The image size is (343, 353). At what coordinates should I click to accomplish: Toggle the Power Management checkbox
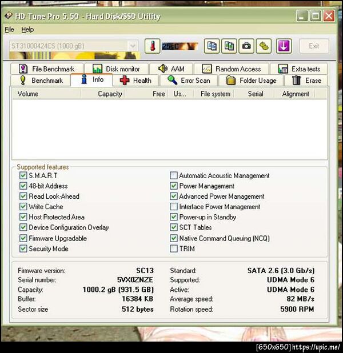click(x=174, y=186)
